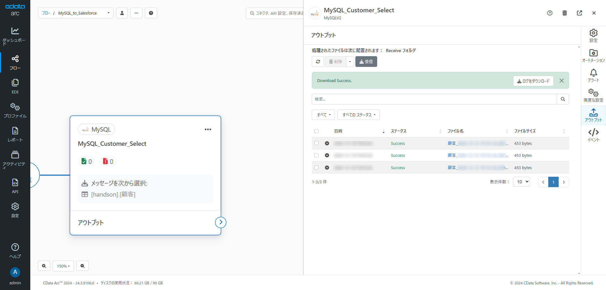Open the third 顧客 file name link
The image size is (606, 290).
coord(478,168)
